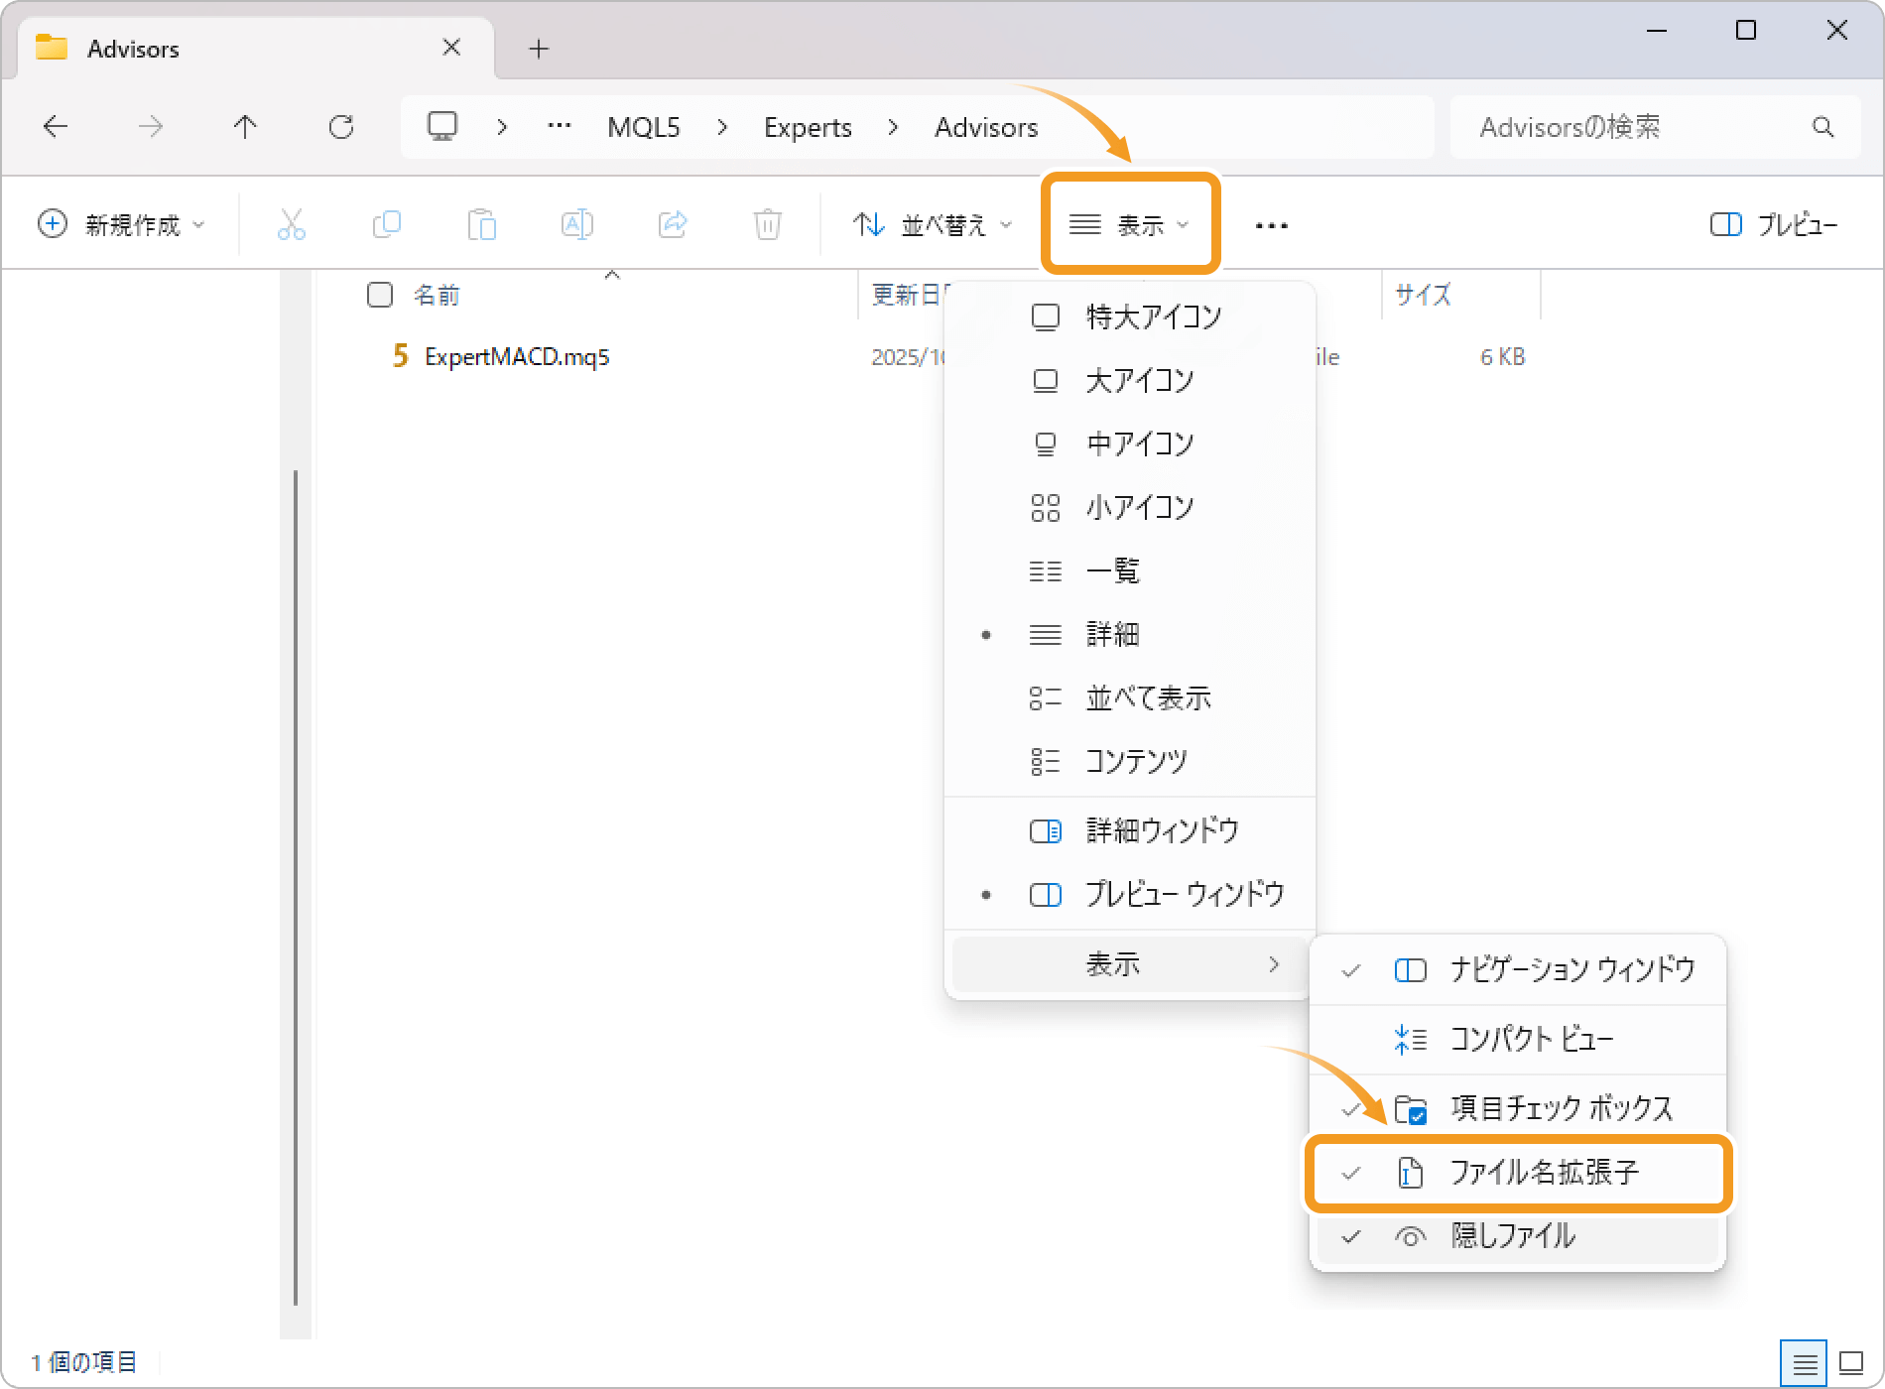
Task: Refresh the current folder view
Action: pos(341,127)
